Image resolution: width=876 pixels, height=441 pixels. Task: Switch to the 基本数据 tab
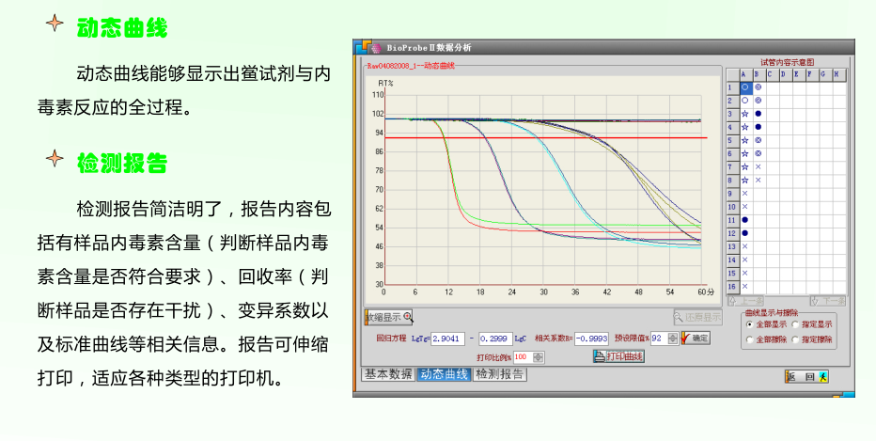click(x=388, y=374)
